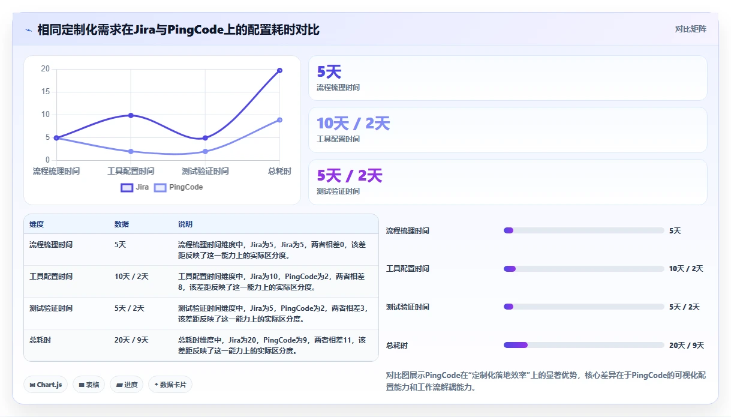The height and width of the screenshot is (417, 731).
Task: Click the 数据卡片 tag chip
Action: click(170, 385)
